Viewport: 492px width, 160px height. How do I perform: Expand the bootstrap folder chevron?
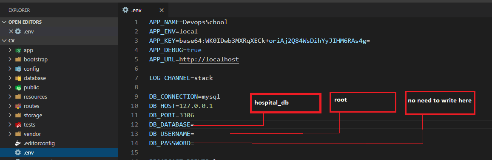[10, 59]
